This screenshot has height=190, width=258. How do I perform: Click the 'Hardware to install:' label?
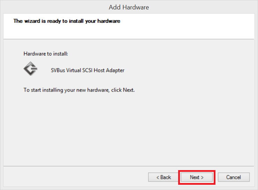46,54
